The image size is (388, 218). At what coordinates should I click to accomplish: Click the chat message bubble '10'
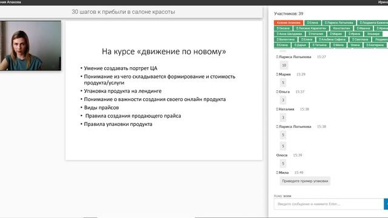(284, 65)
